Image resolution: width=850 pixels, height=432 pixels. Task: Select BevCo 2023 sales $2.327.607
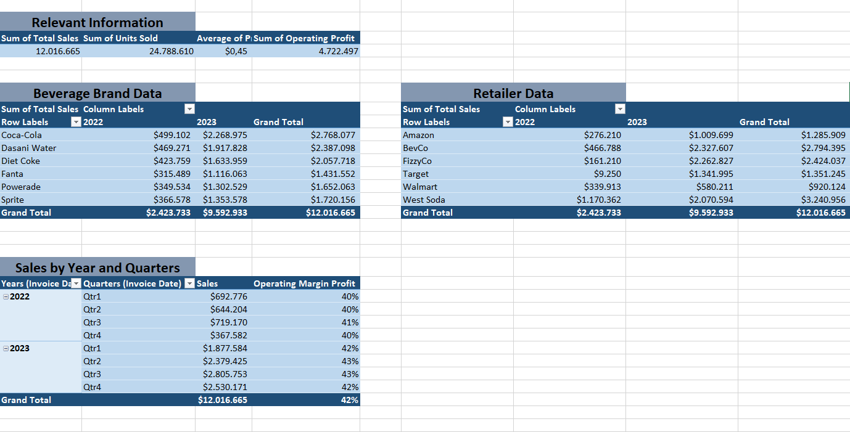682,148
